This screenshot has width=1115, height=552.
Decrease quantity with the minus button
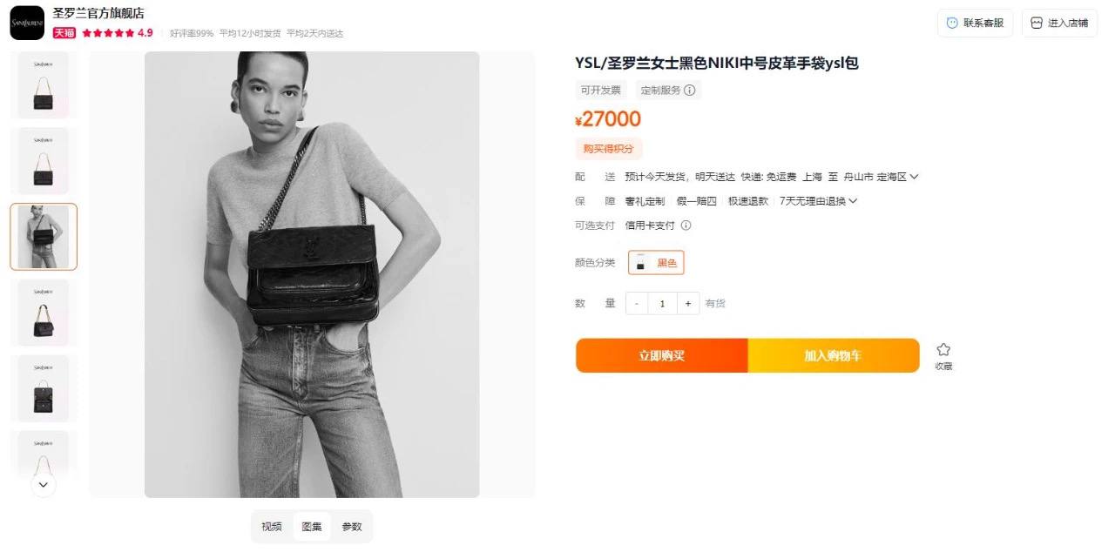pyautogui.click(x=637, y=303)
